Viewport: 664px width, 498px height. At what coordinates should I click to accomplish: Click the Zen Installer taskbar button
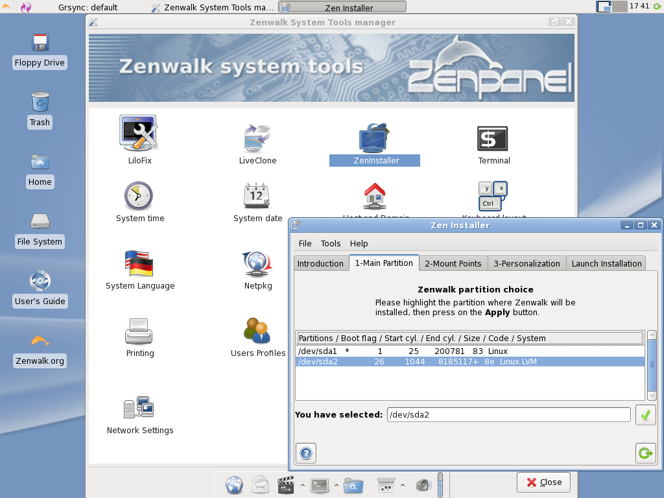coord(342,7)
